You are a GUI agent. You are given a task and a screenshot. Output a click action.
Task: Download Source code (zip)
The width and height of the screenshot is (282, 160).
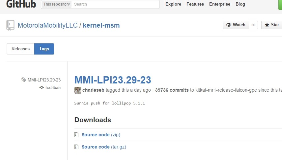tap(96, 135)
